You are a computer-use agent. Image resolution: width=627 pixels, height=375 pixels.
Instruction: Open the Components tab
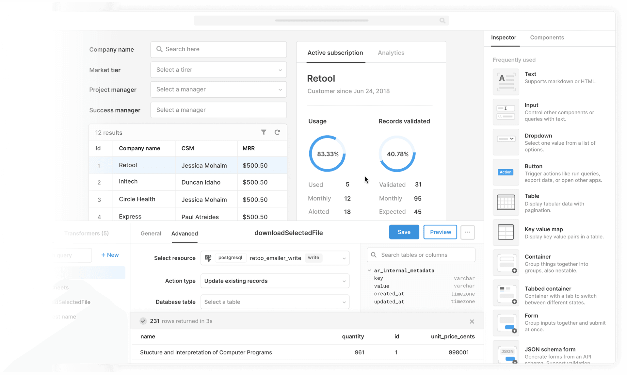(547, 37)
